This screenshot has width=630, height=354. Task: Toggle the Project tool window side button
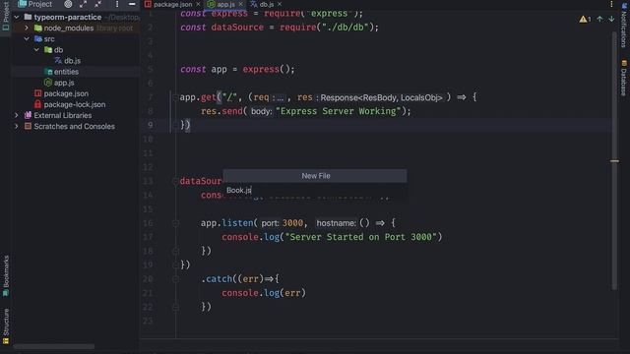pos(6,16)
